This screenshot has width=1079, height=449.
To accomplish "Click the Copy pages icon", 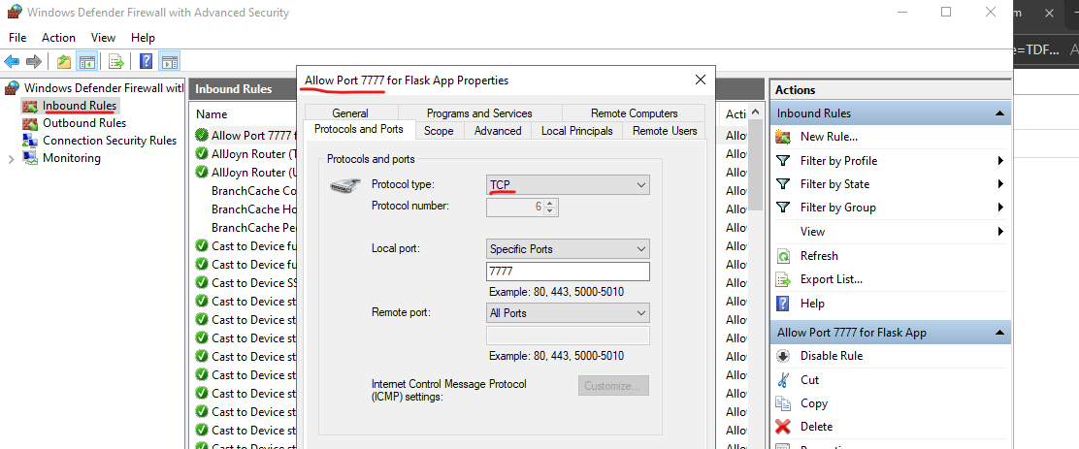I will [x=783, y=403].
